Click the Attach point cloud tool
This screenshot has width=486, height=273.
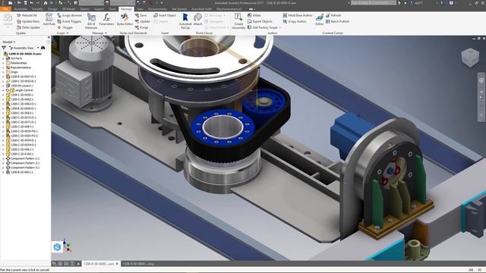click(x=197, y=19)
